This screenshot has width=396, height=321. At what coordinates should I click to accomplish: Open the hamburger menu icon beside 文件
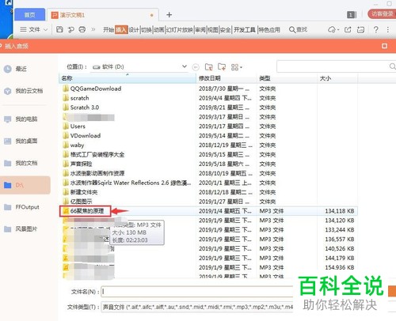[23, 29]
